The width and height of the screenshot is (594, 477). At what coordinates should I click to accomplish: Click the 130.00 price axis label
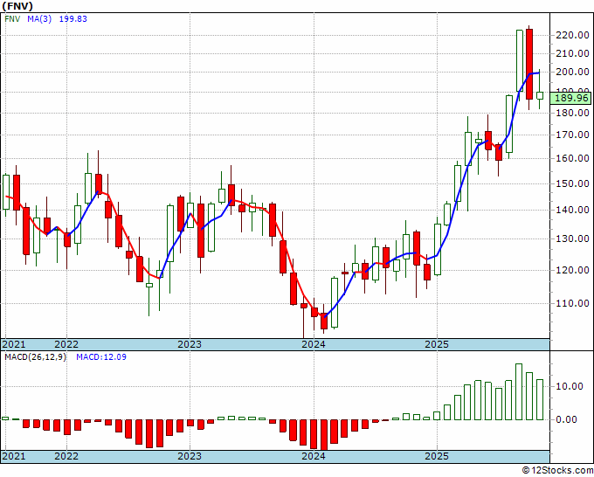[572, 238]
